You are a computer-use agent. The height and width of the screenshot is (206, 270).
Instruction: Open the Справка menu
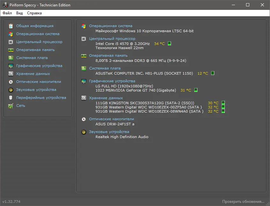[x=34, y=13]
